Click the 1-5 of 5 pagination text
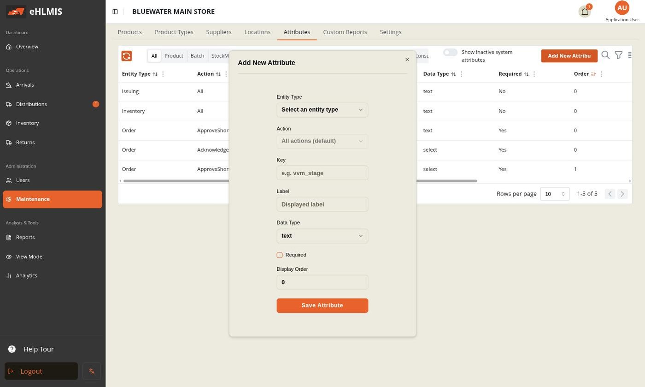The image size is (645, 387). [587, 194]
